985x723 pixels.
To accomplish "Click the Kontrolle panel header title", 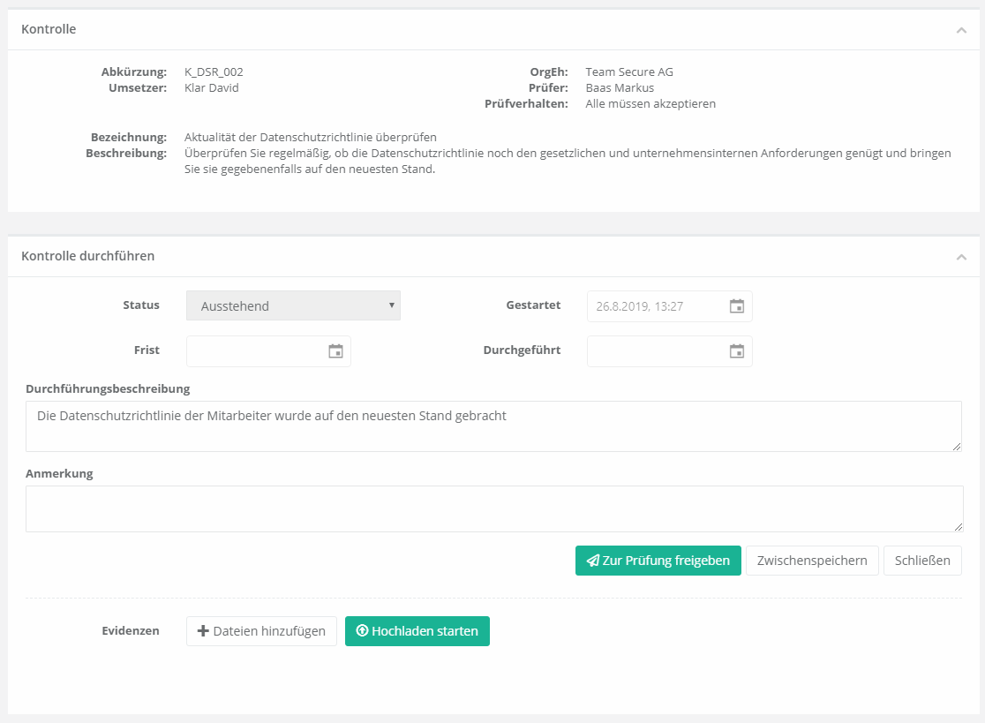I will [49, 29].
